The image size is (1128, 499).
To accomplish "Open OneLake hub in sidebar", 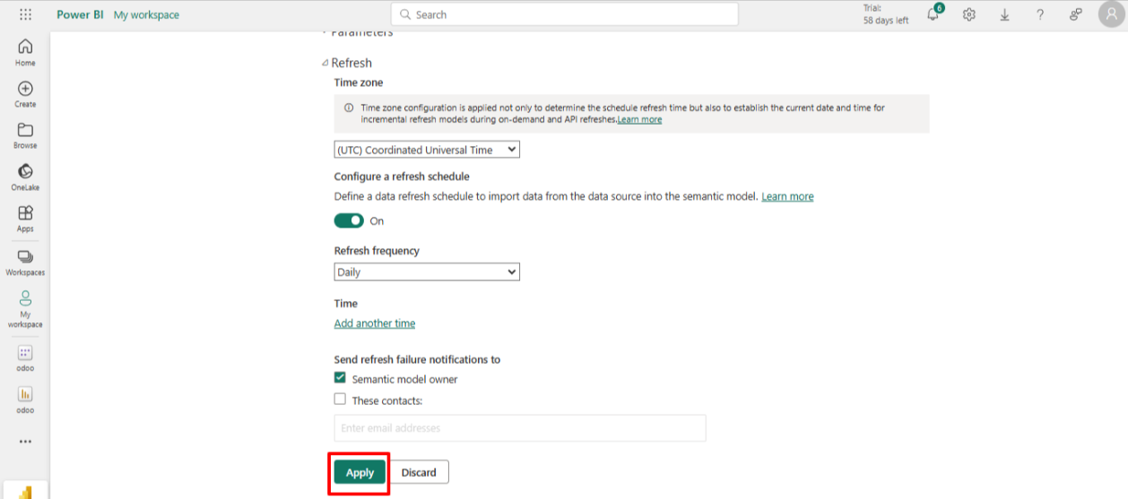I will pos(25,176).
